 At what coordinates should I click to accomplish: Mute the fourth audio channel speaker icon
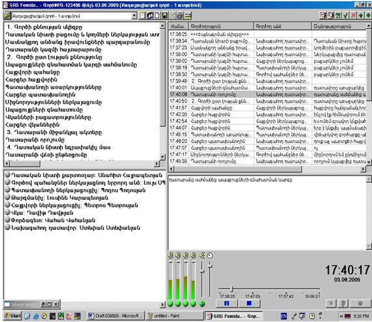tap(194, 255)
